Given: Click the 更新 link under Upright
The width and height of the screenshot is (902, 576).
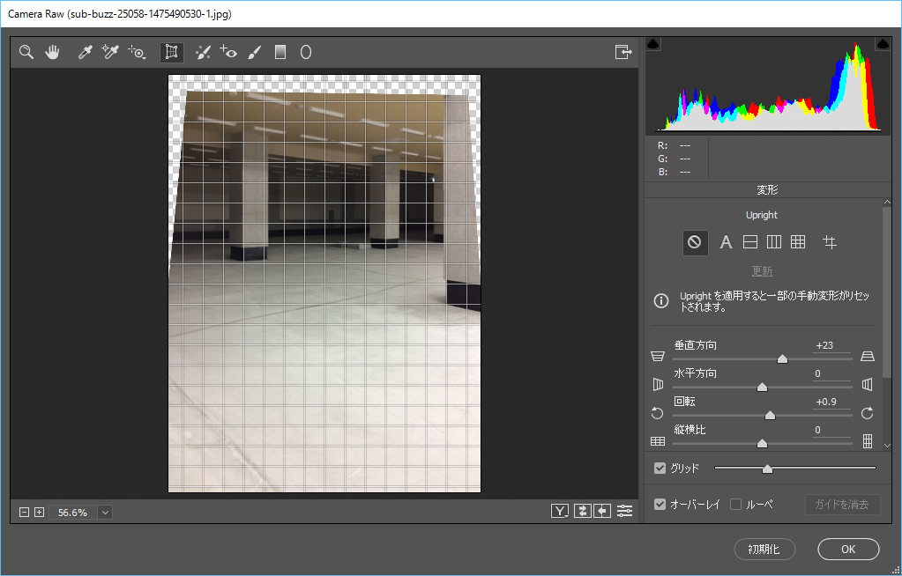Looking at the screenshot, I should click(762, 270).
